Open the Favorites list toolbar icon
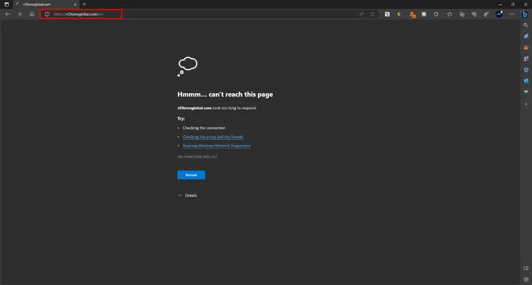Image resolution: width=532 pixels, height=285 pixels. (x=449, y=14)
